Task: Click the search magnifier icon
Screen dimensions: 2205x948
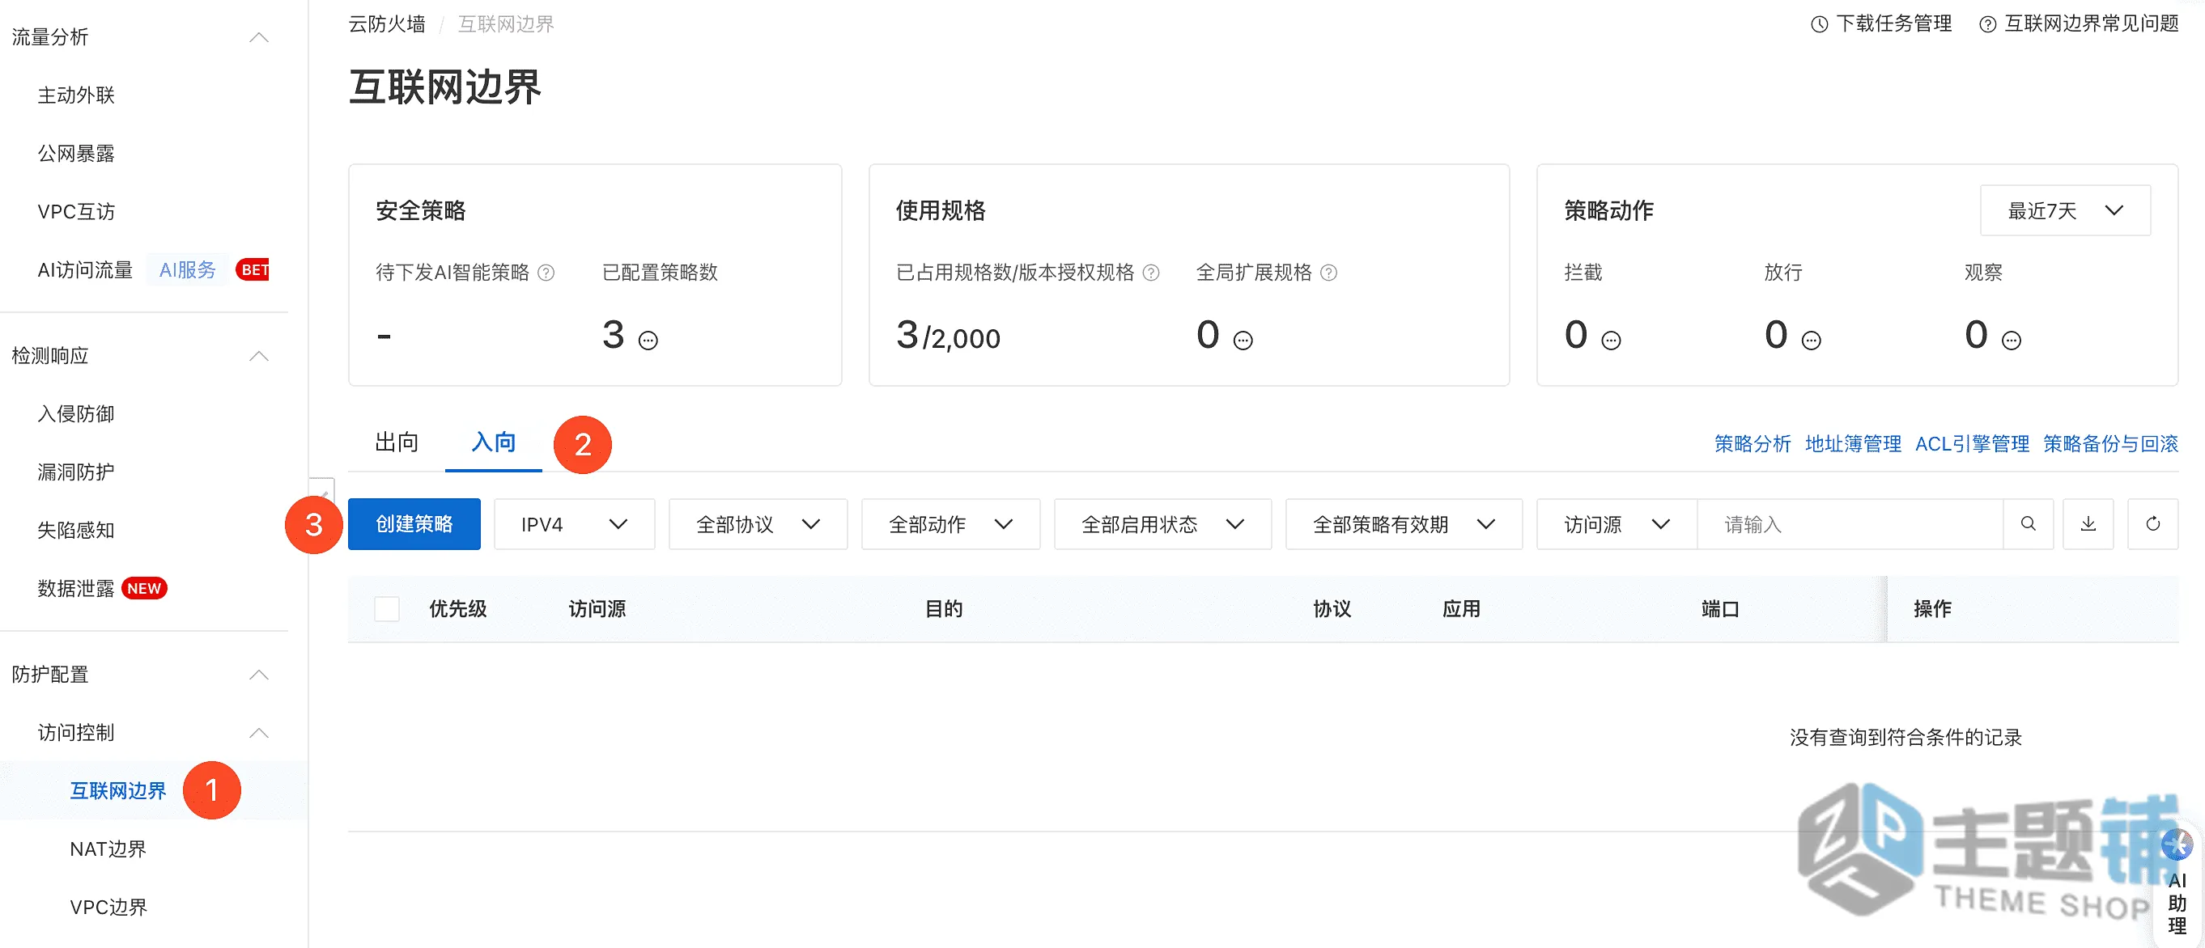Action: click(x=2028, y=523)
